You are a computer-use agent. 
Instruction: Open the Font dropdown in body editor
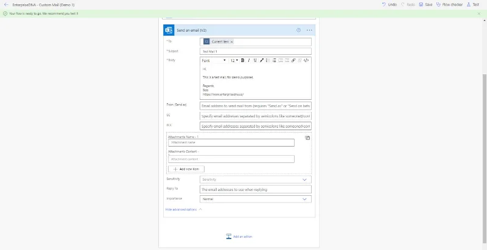(x=214, y=60)
